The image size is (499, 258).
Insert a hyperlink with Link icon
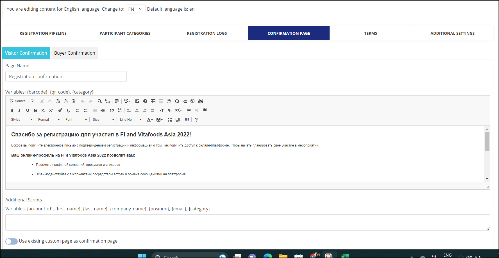tap(189, 110)
